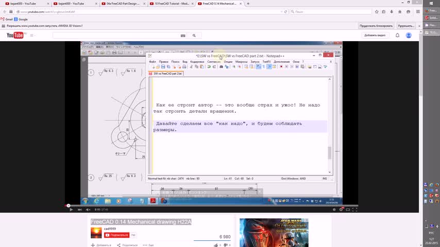Open video player settings gear
The height and width of the screenshot is (247, 440).
coord(341,209)
